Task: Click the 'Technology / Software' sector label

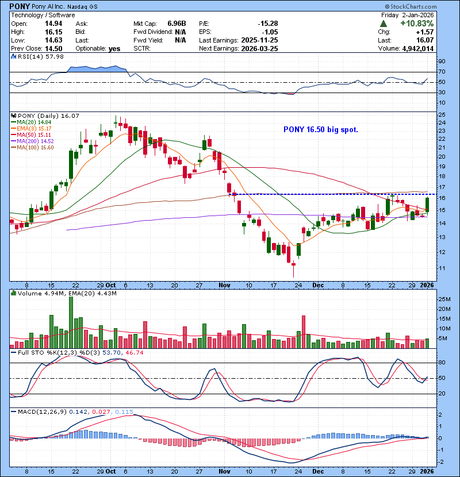Action: 43,15
